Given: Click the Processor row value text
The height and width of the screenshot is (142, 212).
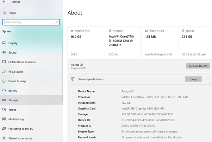Looking at the screenshot, I should click(155, 97).
